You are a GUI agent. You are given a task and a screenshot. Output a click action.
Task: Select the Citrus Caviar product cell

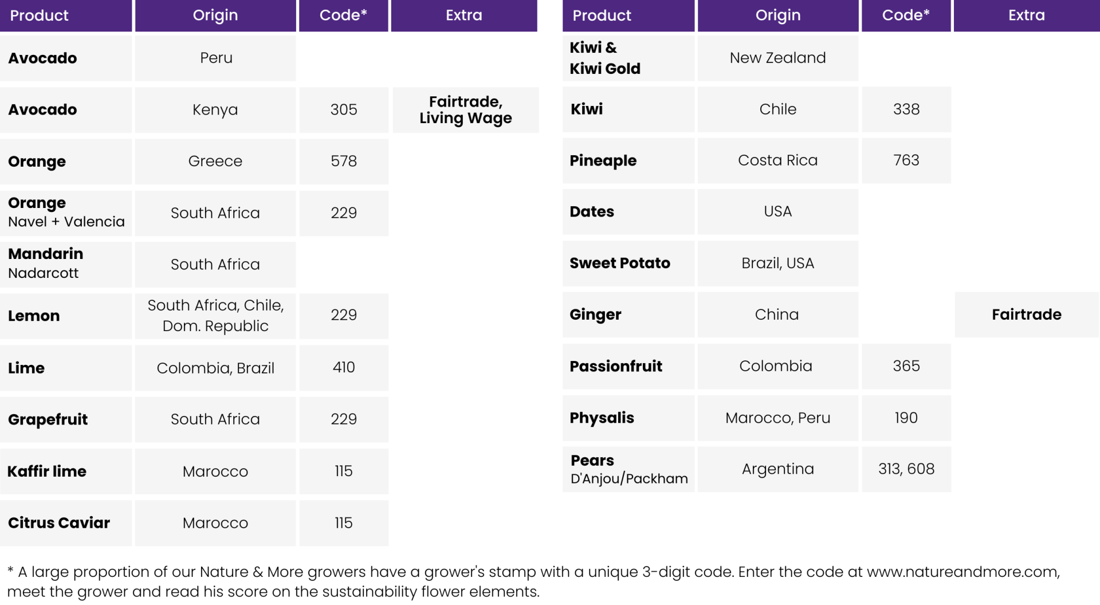pyautogui.click(x=66, y=522)
